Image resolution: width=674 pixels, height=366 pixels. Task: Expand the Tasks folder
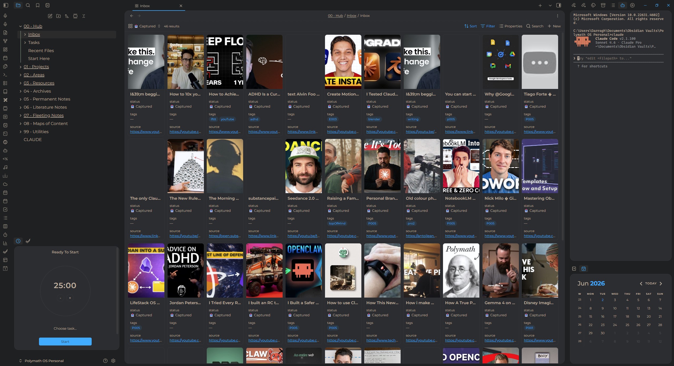(x=25, y=43)
